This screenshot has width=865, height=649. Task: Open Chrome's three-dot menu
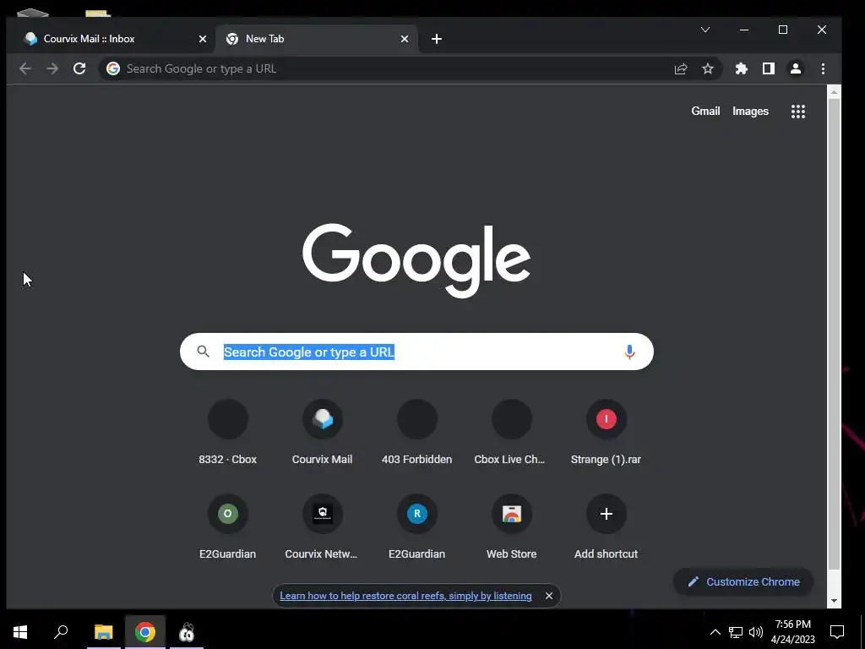(x=823, y=68)
